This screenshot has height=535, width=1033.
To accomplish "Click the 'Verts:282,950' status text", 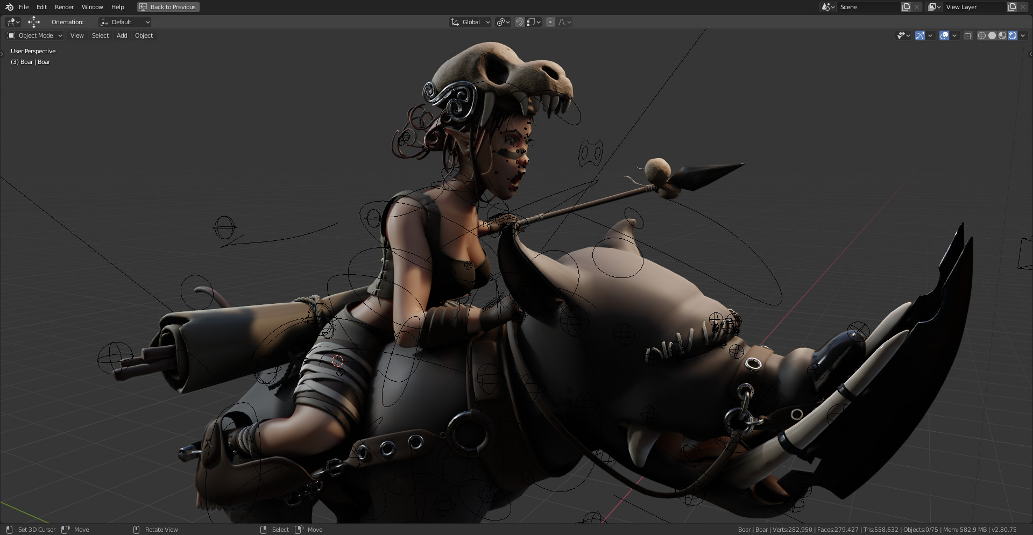I will (x=793, y=530).
